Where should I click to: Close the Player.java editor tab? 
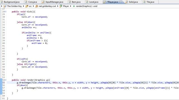pos(120,2)
